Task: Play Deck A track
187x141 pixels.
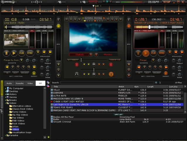Action: pyautogui.click(x=14, y=53)
